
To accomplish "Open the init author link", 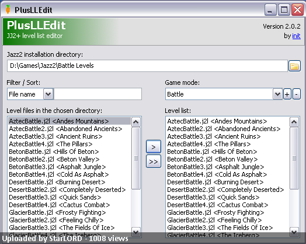I will 296,36.
